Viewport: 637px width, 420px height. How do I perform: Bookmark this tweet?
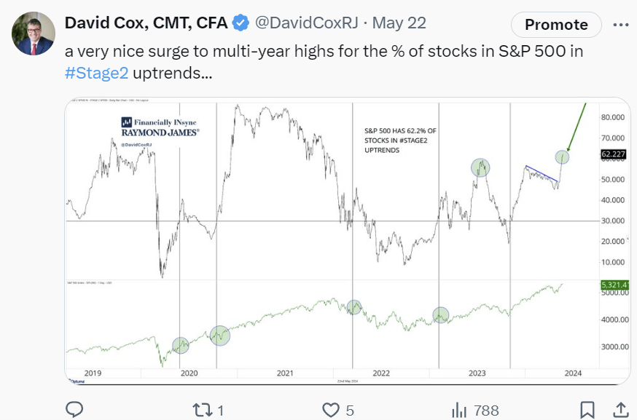587,410
